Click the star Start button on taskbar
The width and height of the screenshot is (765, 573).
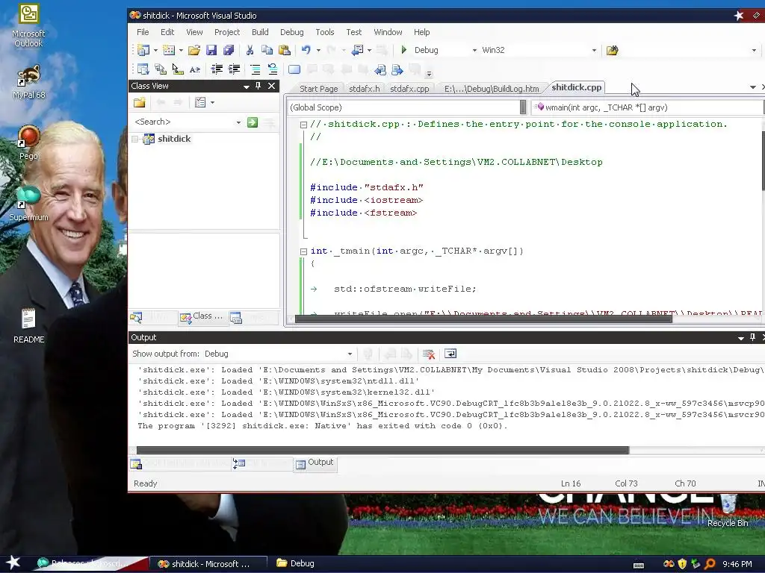pos(13,563)
